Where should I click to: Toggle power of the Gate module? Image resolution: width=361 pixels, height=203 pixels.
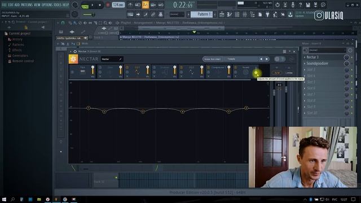[x=100, y=68]
